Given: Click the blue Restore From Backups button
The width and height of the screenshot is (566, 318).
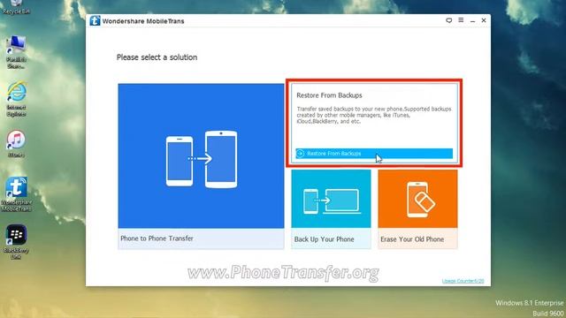Looking at the screenshot, I should [x=374, y=154].
